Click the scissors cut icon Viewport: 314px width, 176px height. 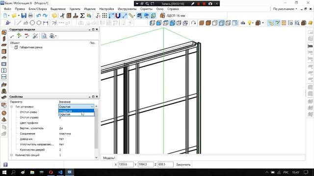62,16
